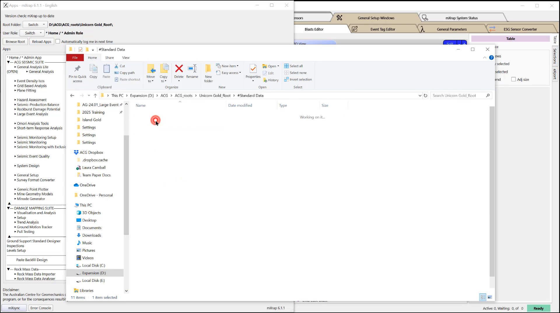
Task: Click the Reload Apps button
Action: 42,41
